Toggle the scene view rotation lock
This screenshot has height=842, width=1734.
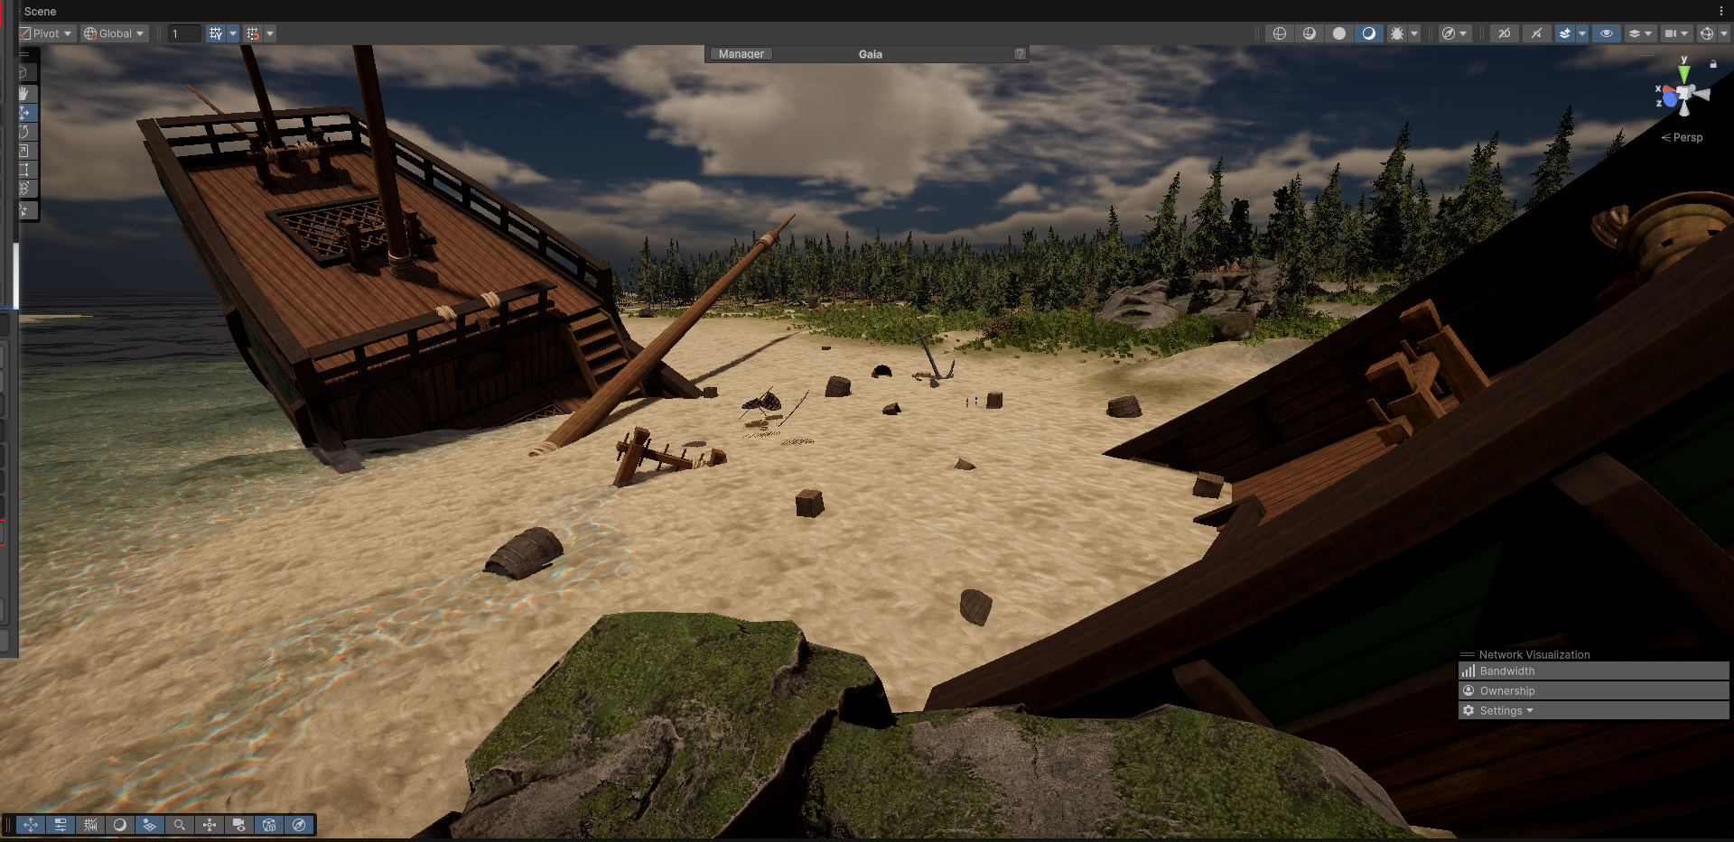coord(1713,64)
